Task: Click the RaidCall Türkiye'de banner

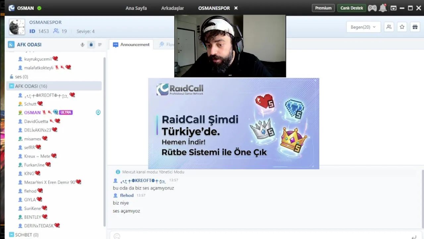Action: (x=234, y=123)
